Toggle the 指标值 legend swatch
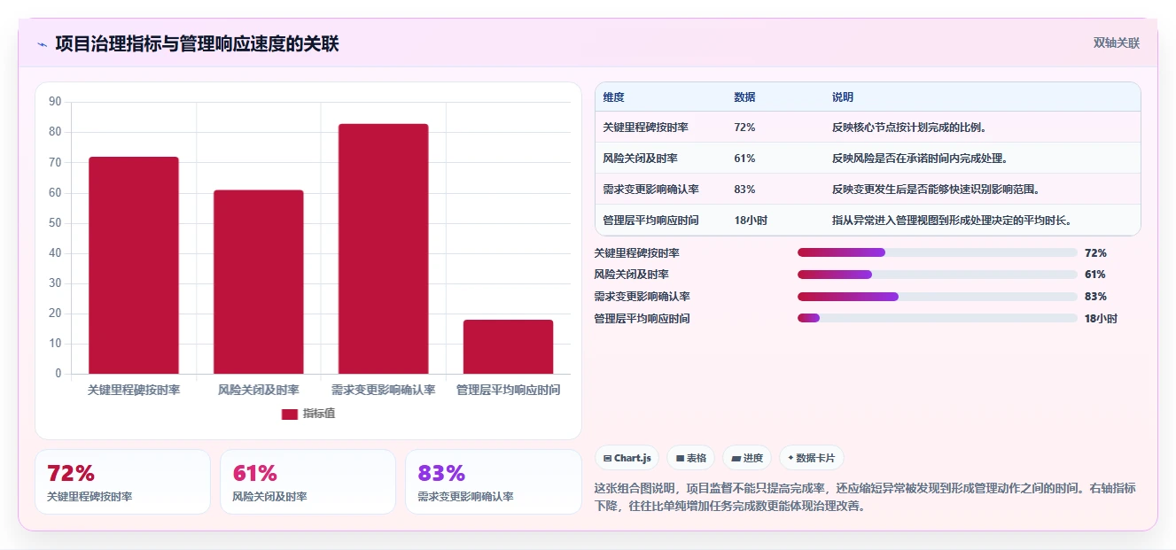1176x550 pixels. 290,414
